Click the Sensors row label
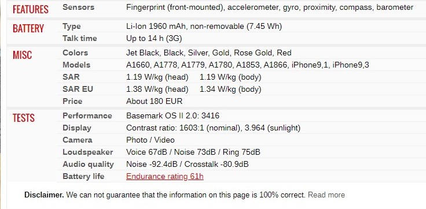 pyautogui.click(x=78, y=8)
